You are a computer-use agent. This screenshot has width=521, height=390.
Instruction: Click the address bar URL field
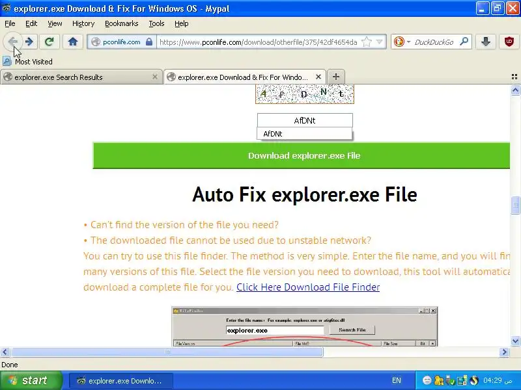coord(258,42)
